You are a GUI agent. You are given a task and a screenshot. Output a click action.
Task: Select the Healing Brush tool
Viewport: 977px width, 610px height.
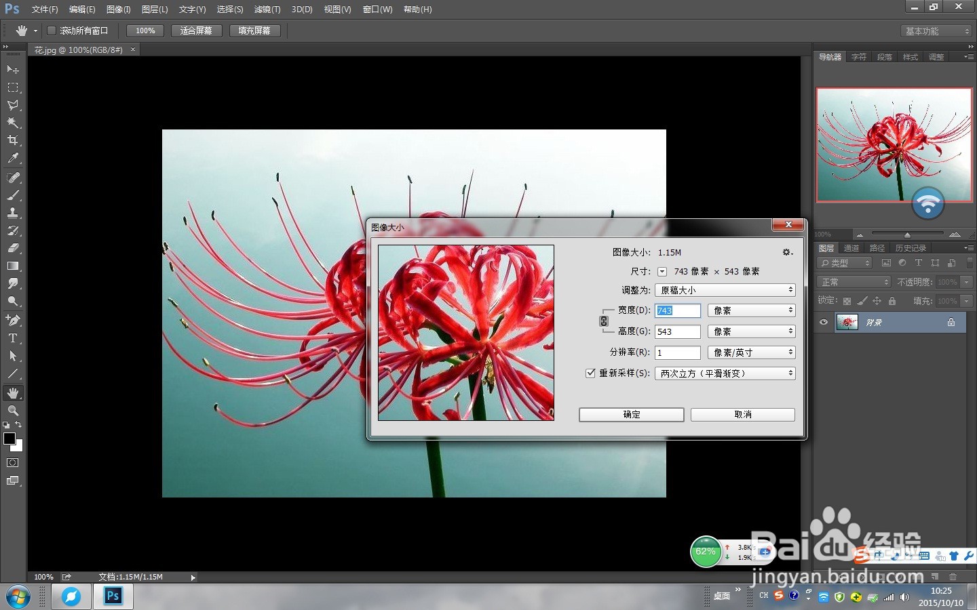tap(13, 178)
